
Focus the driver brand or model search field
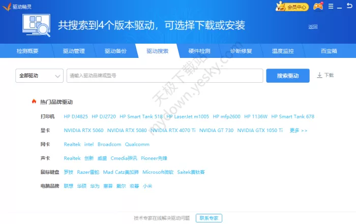(x=165, y=76)
